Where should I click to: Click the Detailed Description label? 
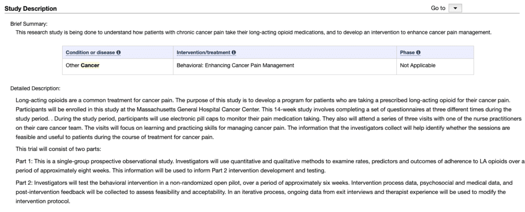35,89
